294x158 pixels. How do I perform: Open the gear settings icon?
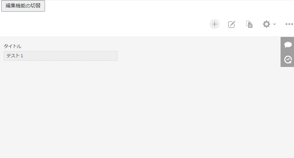pyautogui.click(x=266, y=24)
